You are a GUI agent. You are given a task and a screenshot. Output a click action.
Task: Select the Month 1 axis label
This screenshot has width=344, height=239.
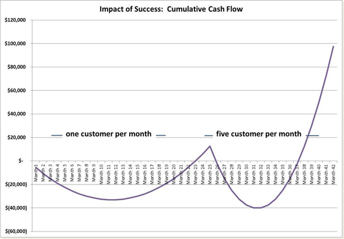[36, 173]
